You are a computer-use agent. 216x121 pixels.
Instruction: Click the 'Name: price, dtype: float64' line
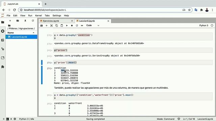[x=72, y=83]
